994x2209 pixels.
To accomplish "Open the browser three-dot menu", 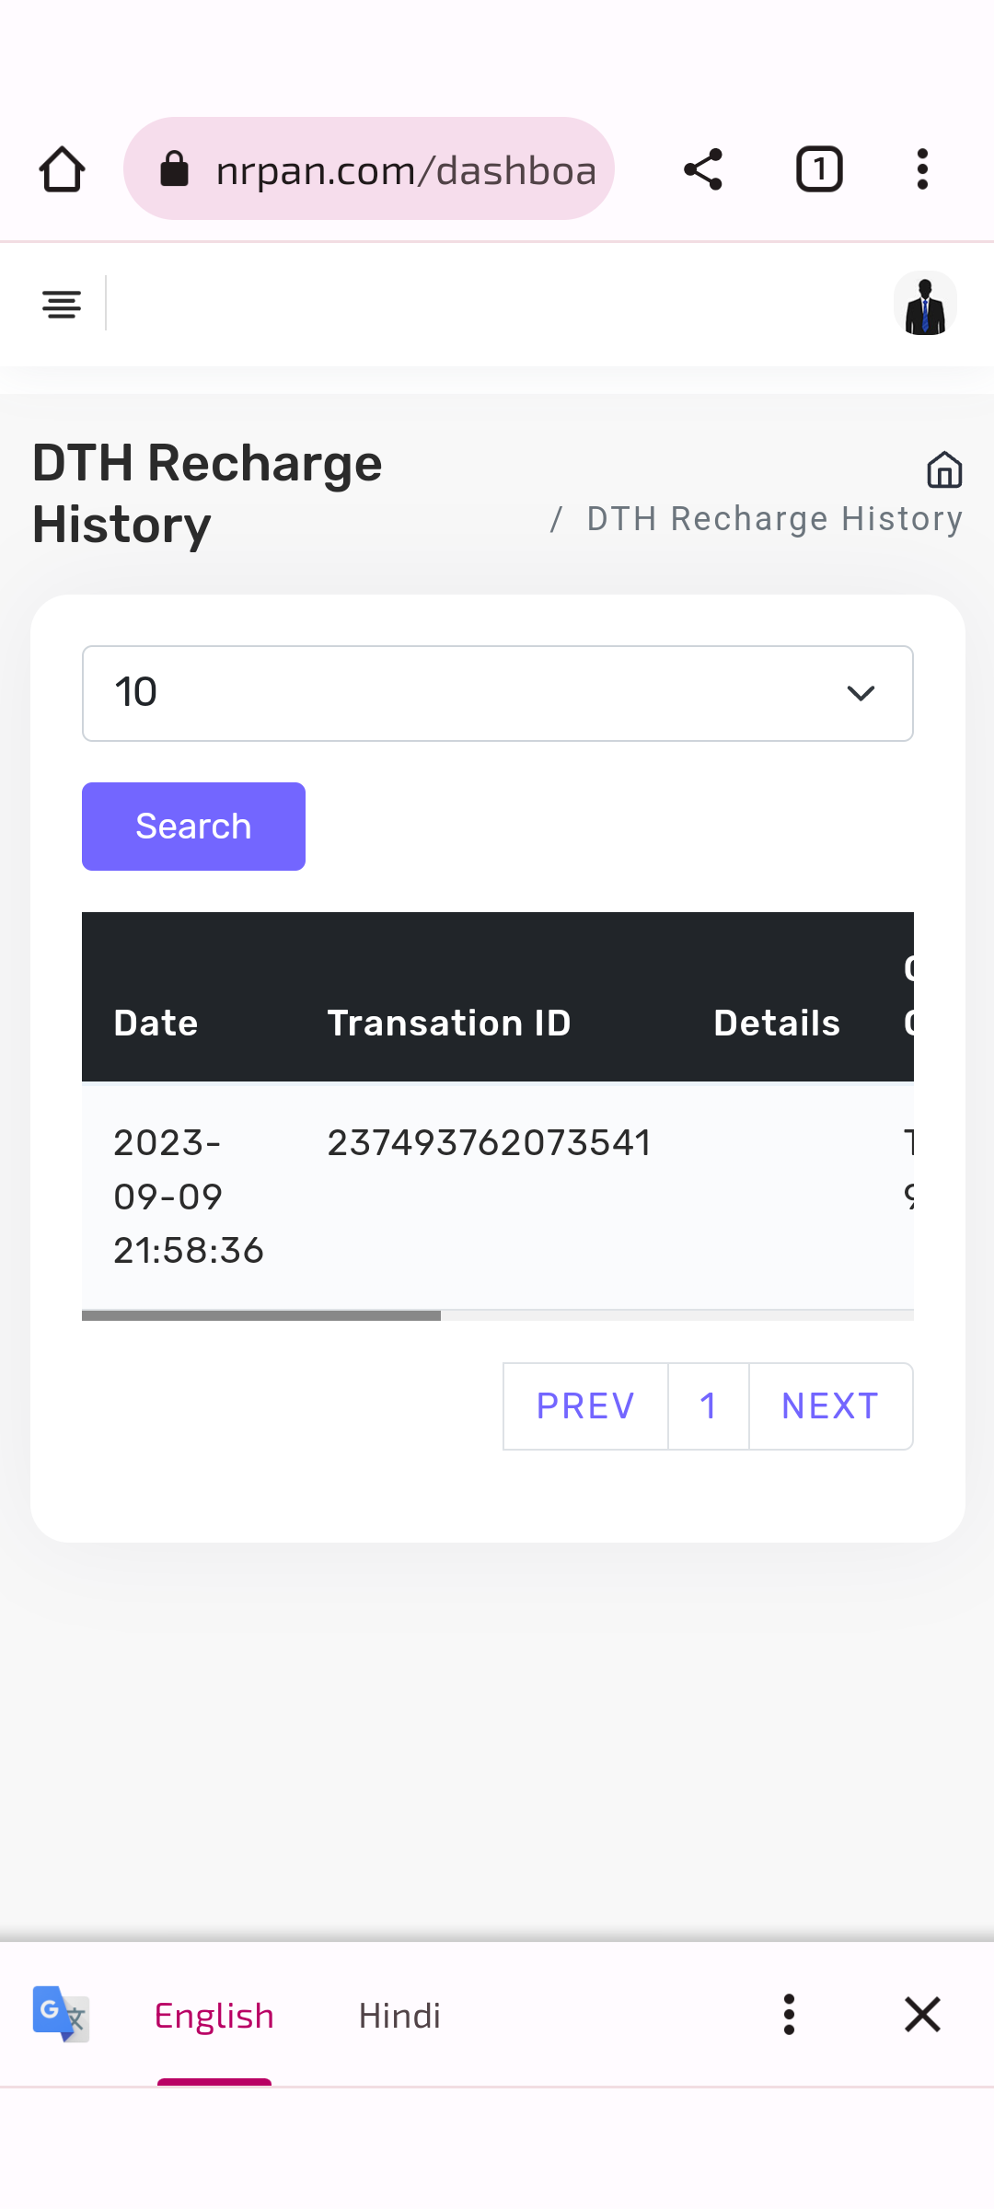I will point(922,169).
